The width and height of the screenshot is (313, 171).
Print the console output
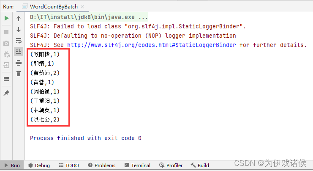click(x=19, y=63)
